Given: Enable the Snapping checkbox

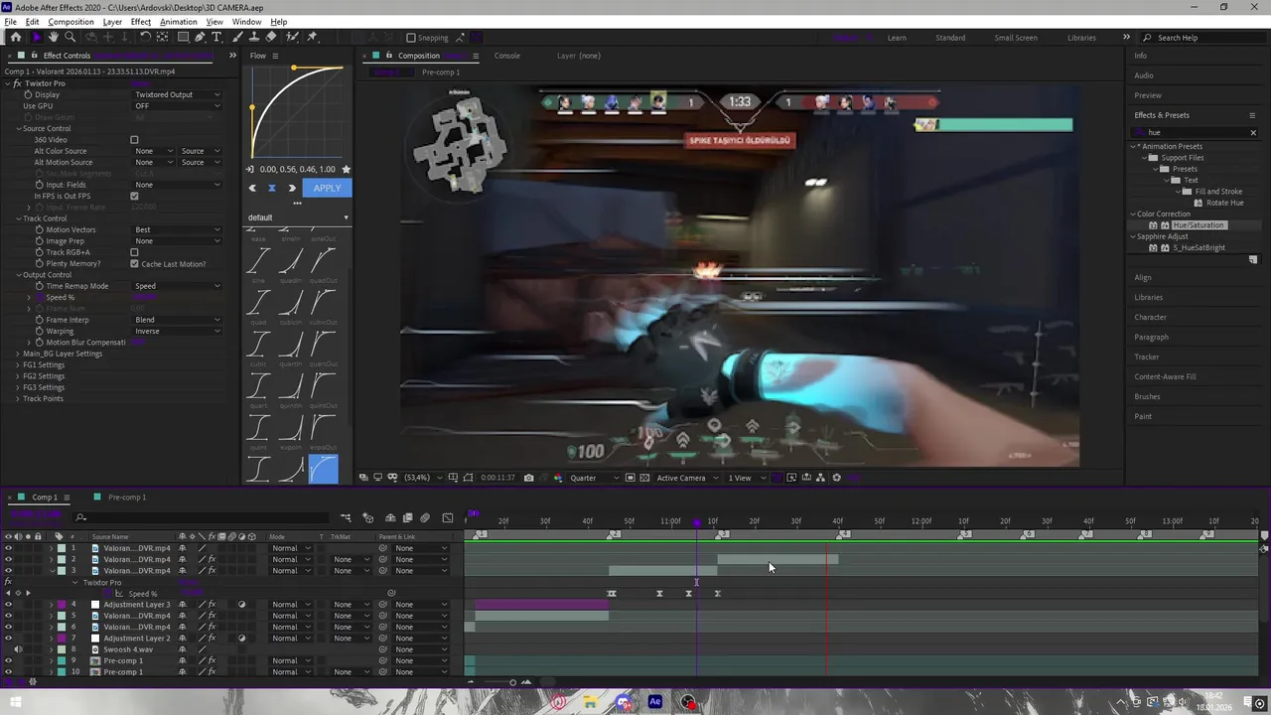Looking at the screenshot, I should tap(411, 38).
